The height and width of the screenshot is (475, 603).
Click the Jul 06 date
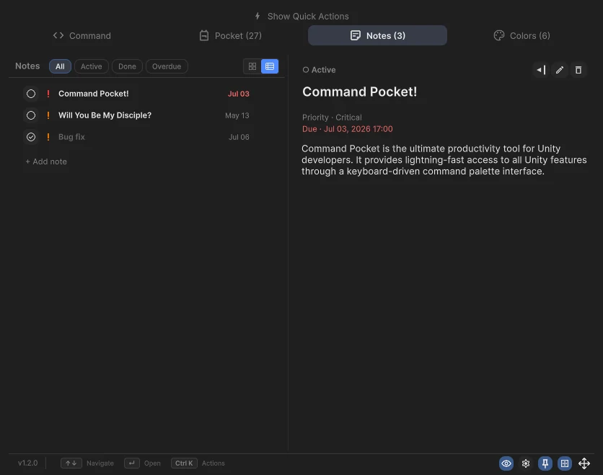pos(239,137)
